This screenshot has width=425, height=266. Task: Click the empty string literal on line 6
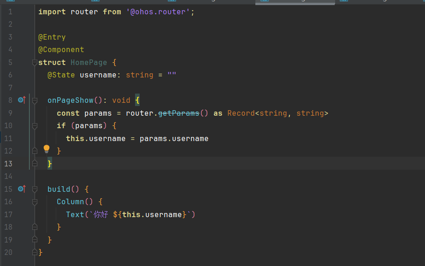(x=172, y=74)
